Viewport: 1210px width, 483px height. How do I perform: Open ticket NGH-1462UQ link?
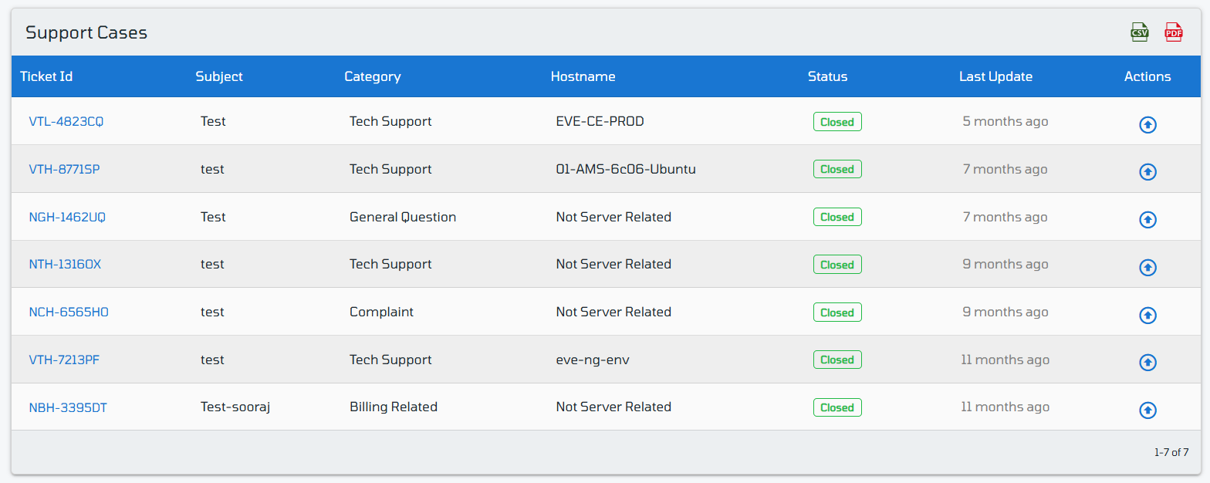(67, 217)
